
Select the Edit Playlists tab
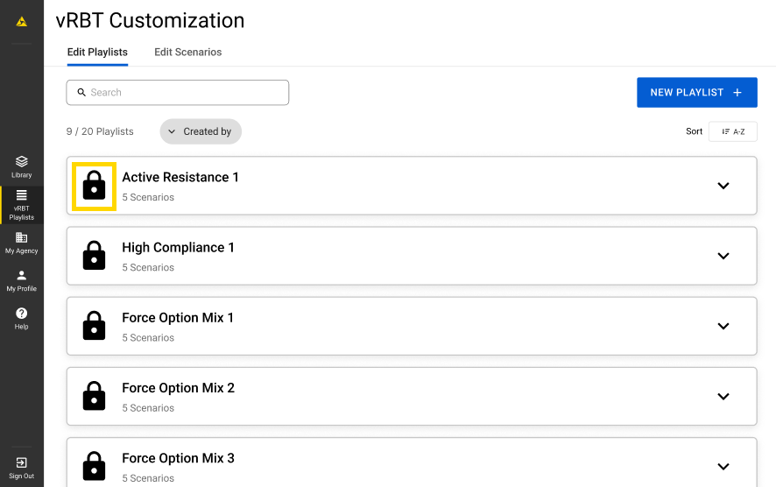[97, 53]
